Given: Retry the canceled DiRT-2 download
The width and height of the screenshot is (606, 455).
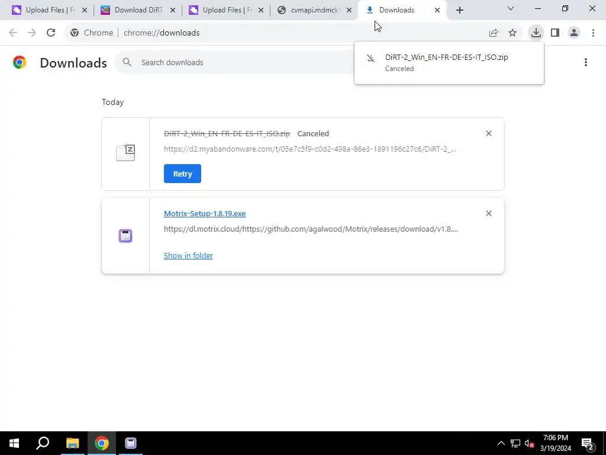Looking at the screenshot, I should (x=182, y=174).
